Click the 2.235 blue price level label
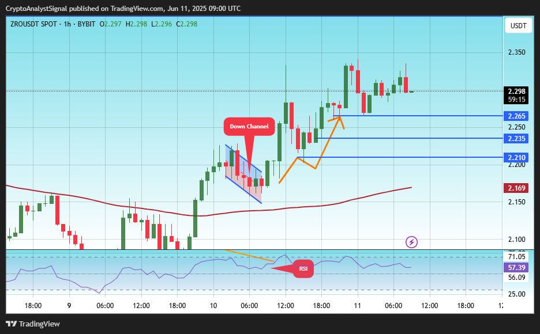The width and height of the screenshot is (540, 334). (x=516, y=138)
